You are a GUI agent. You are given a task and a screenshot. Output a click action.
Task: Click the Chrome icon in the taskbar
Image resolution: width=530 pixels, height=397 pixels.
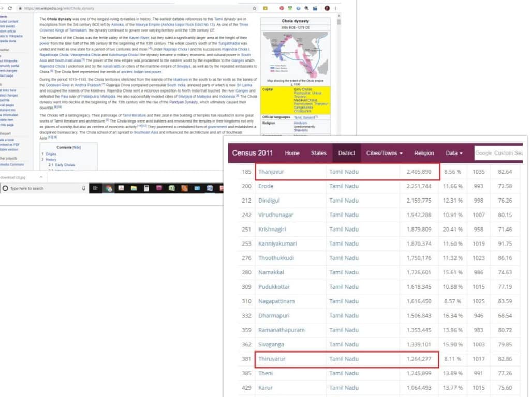(x=109, y=188)
